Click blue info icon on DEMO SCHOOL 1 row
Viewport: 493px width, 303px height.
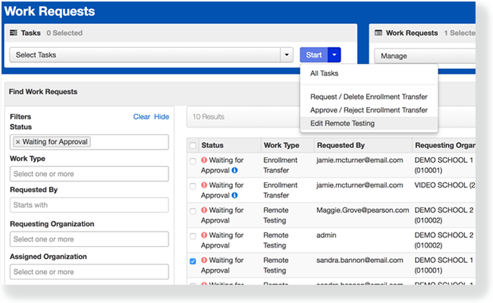tap(234, 170)
